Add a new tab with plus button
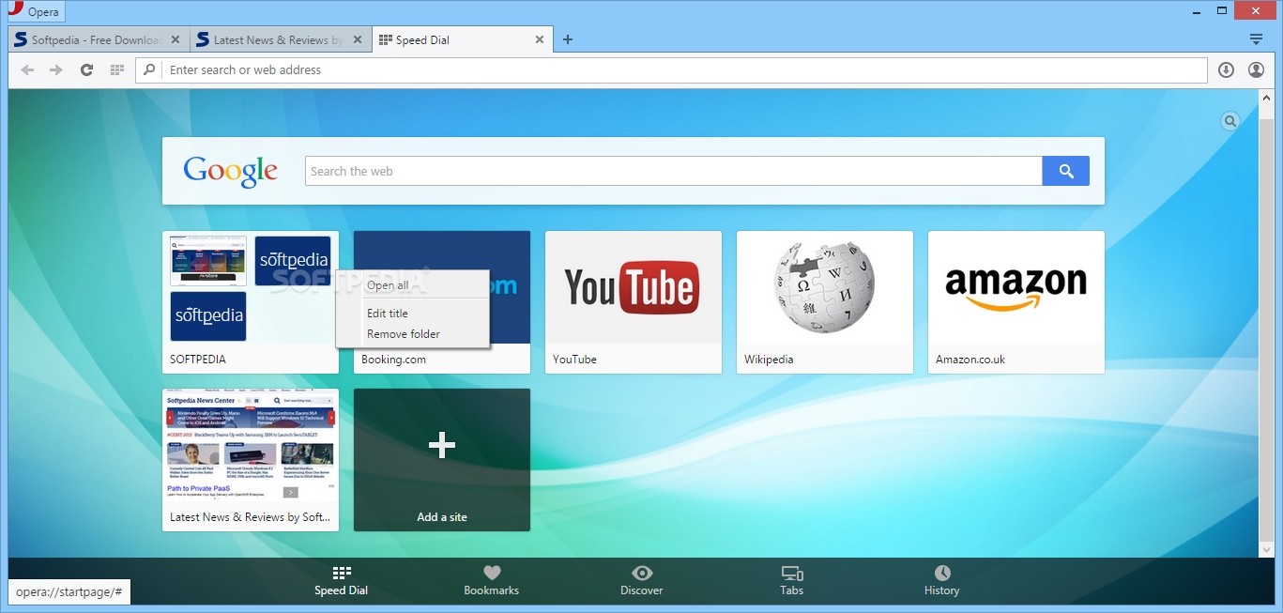Viewport: 1283px width, 613px height. point(568,39)
